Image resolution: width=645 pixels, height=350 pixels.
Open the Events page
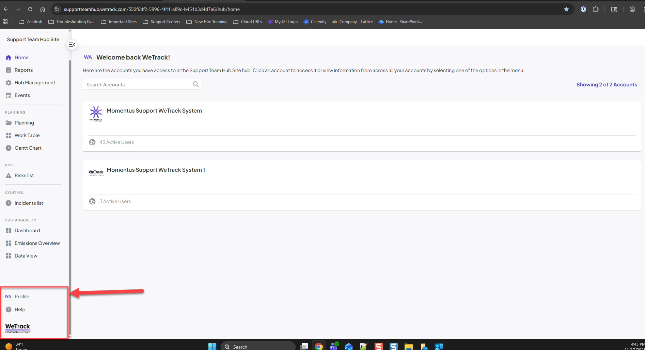[22, 95]
